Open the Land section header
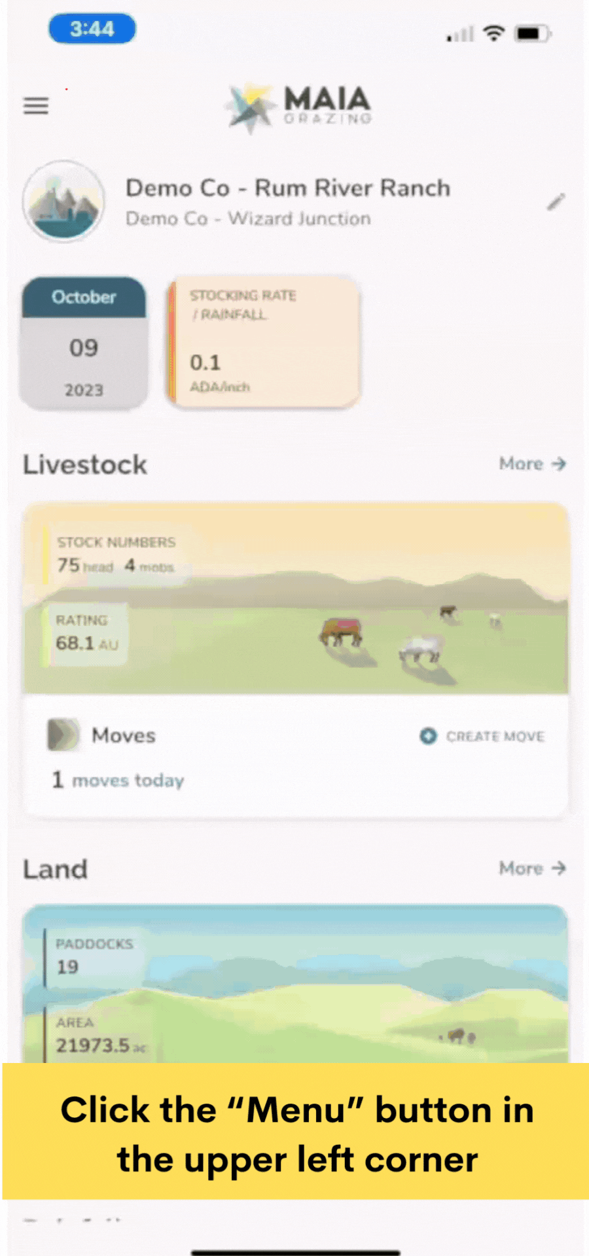This screenshot has height=1256, width=589. coord(55,869)
